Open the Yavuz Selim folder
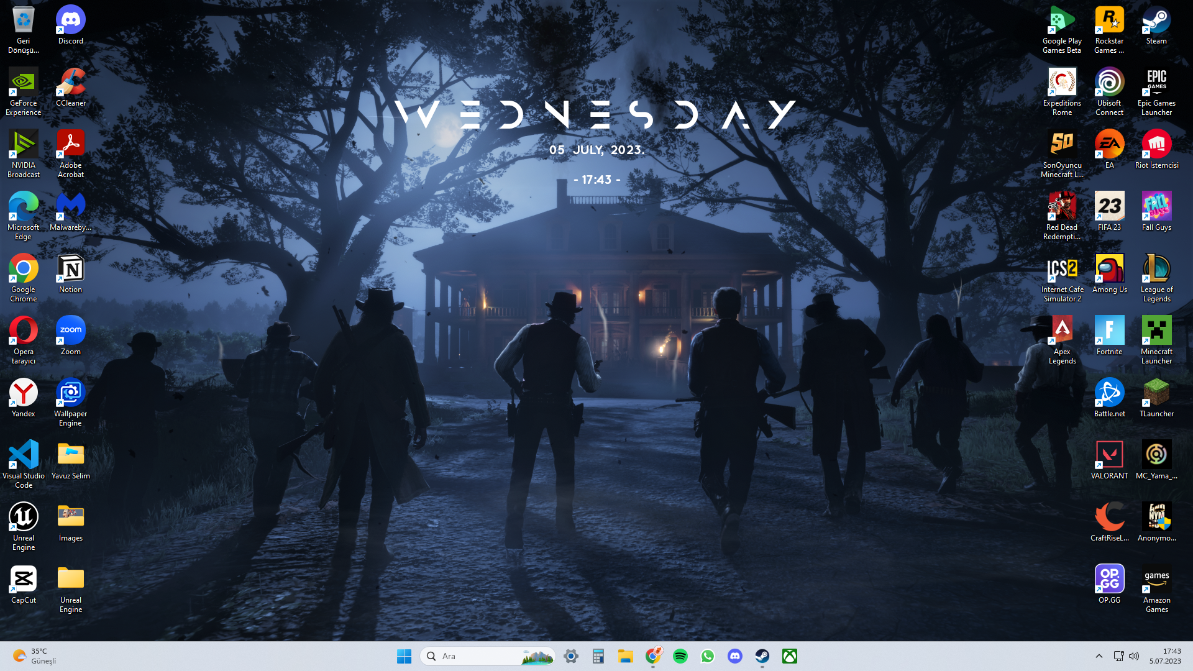Screen dimensions: 1193x671 (71, 461)
